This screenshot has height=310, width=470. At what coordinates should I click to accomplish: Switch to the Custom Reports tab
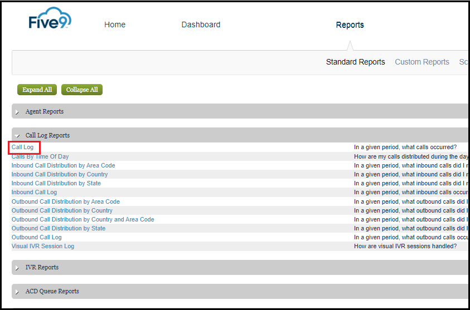(x=422, y=62)
